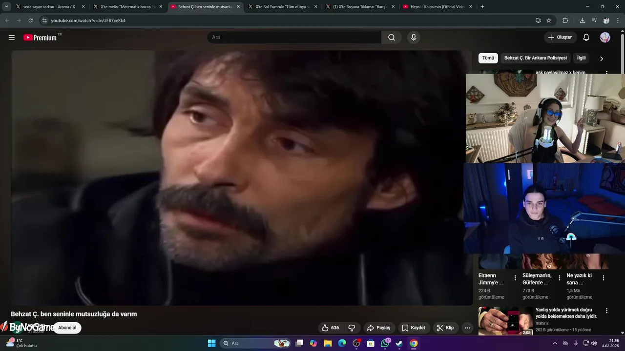Image resolution: width=625 pixels, height=351 pixels.
Task: Save video with Kaydet button
Action: 414,328
